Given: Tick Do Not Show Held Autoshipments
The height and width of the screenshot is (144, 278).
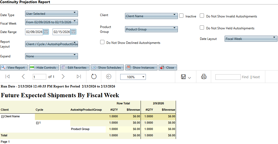Looking at the screenshot, I should point(202,28).
